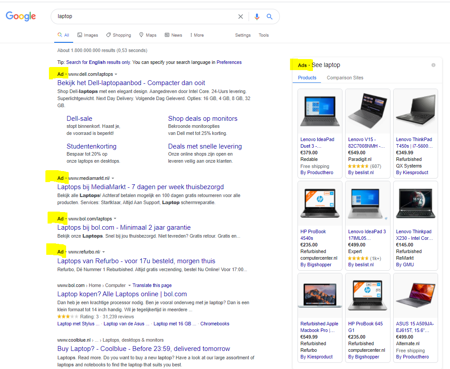Expand the arrow next to www.dell.com/laptops

click(115, 74)
